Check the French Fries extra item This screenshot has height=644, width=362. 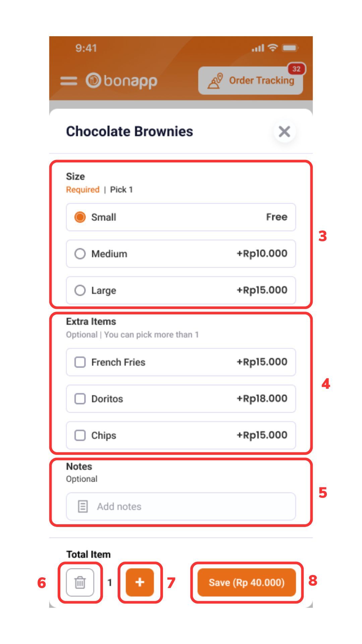coord(80,362)
